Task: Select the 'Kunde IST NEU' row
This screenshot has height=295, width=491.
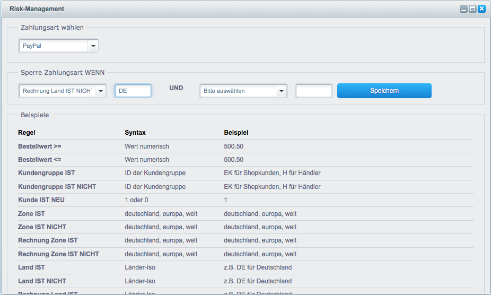Action: pyautogui.click(x=41, y=200)
